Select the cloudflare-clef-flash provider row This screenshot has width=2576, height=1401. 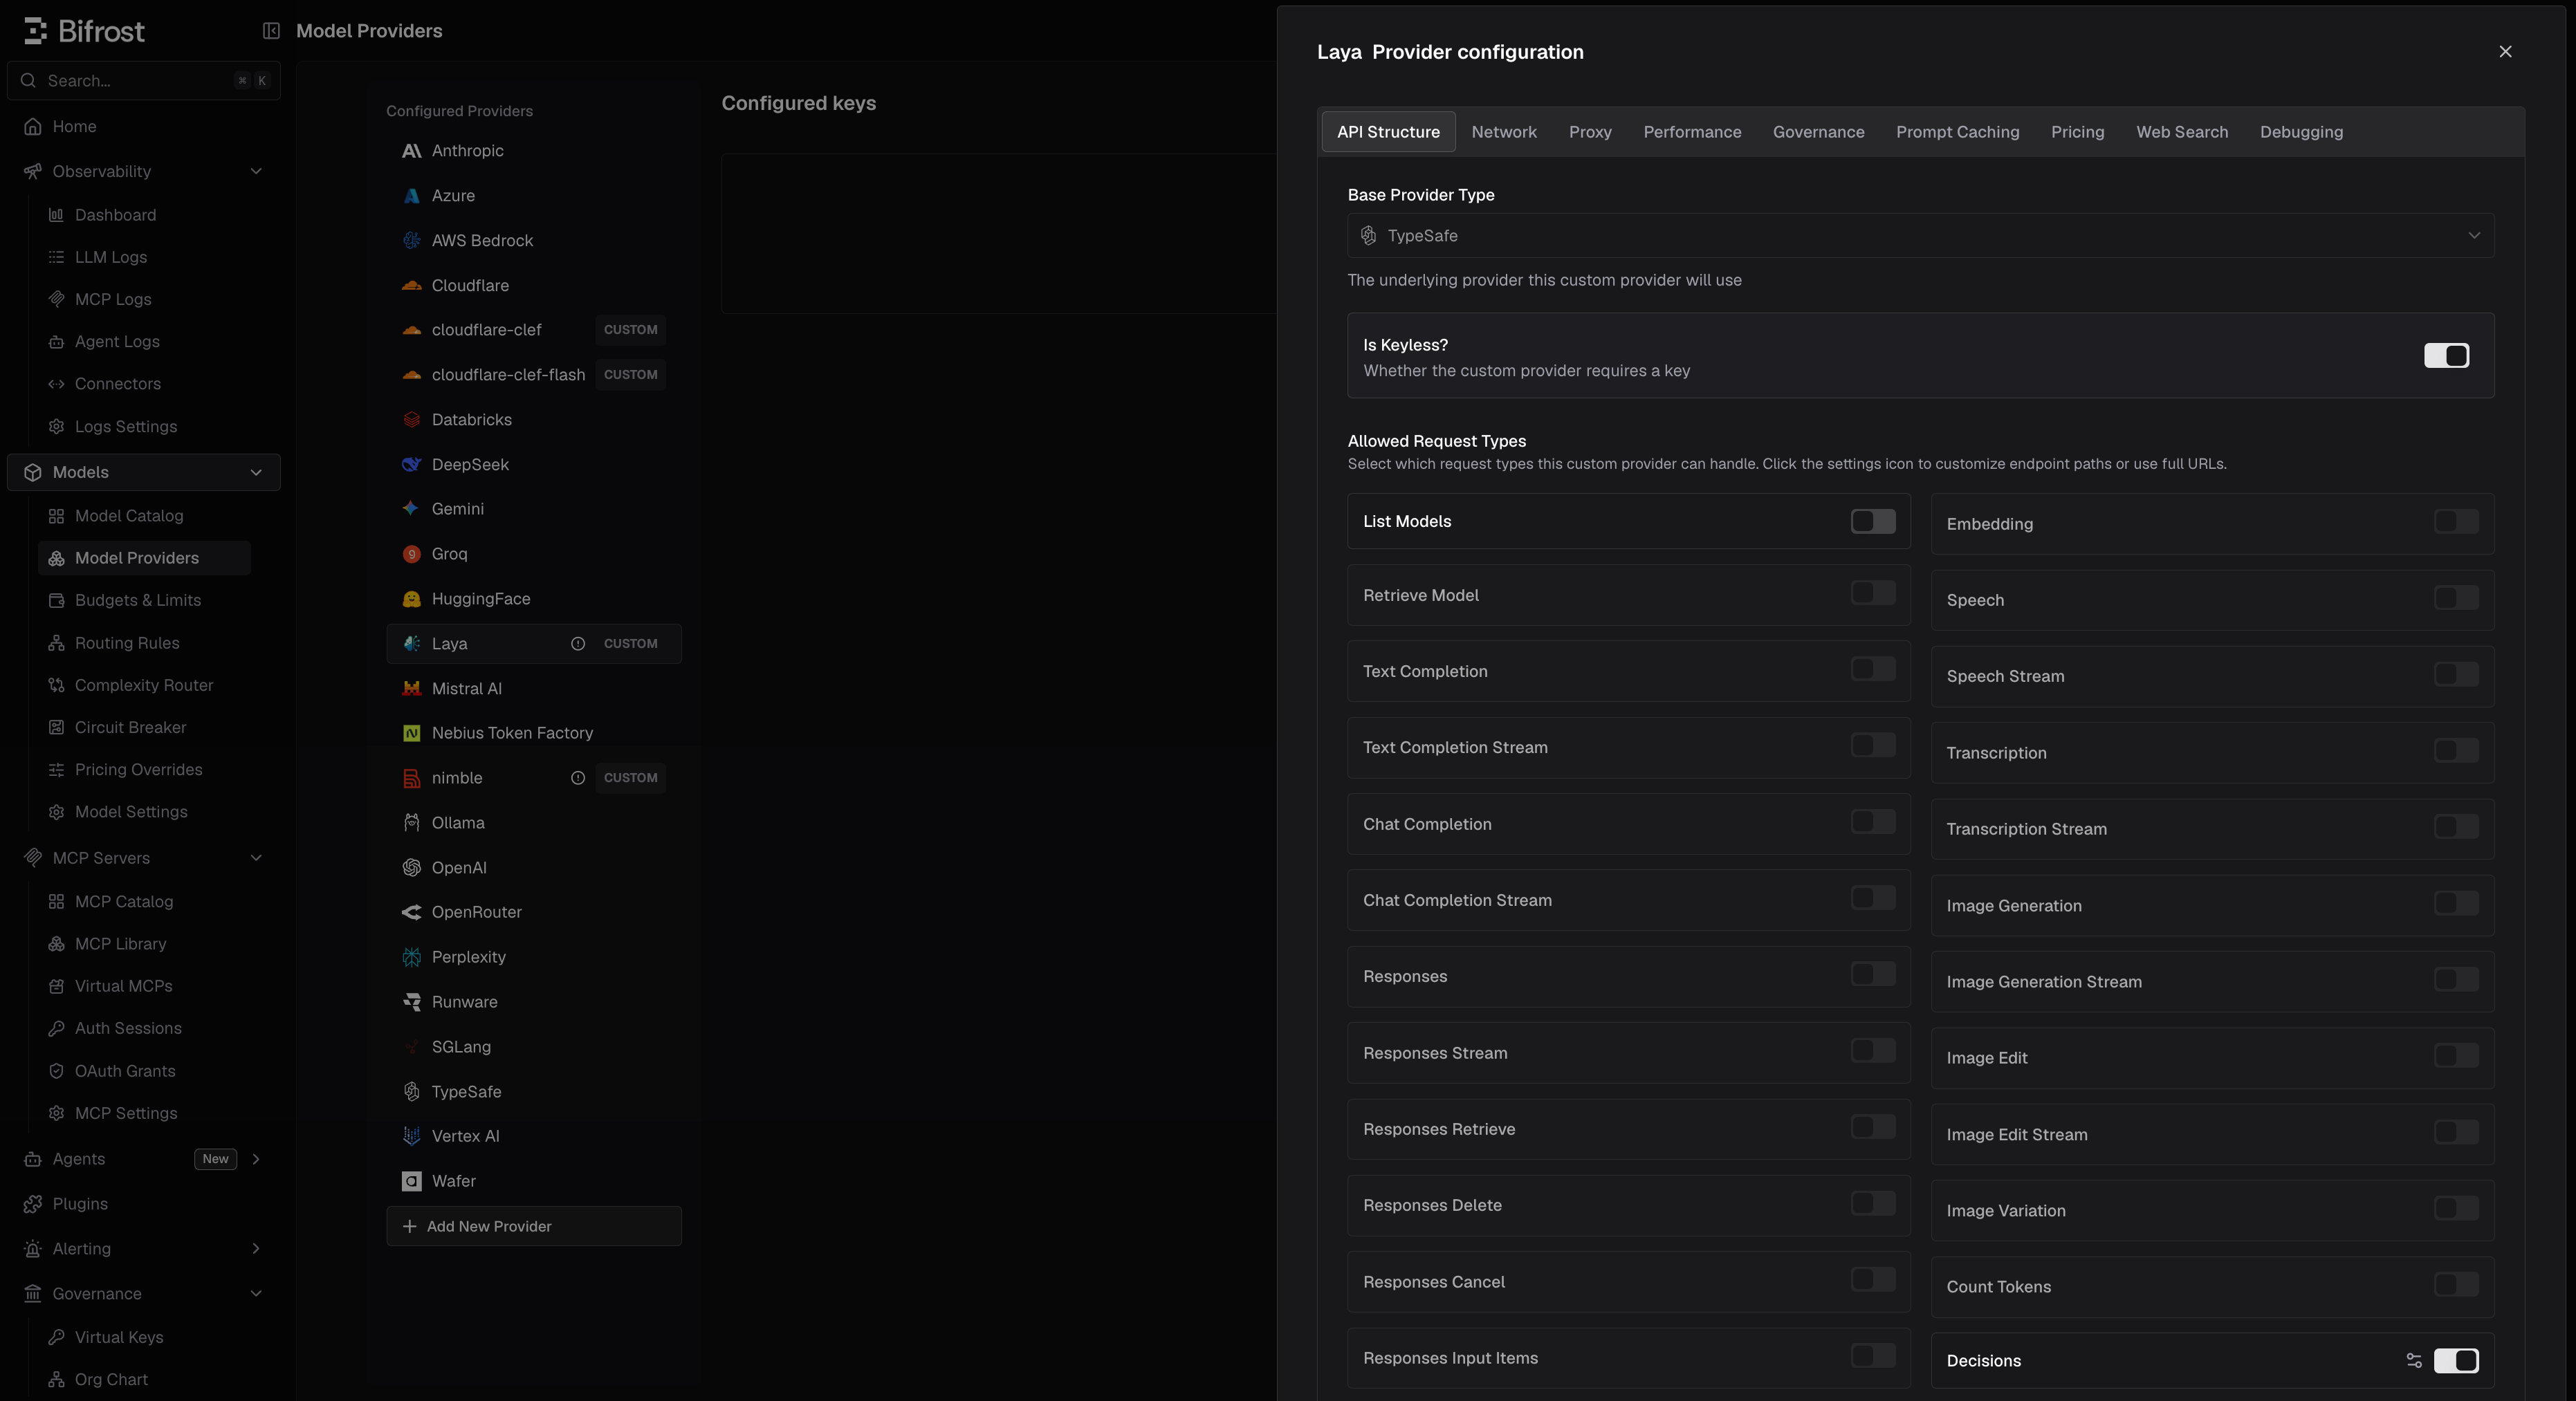(534, 375)
